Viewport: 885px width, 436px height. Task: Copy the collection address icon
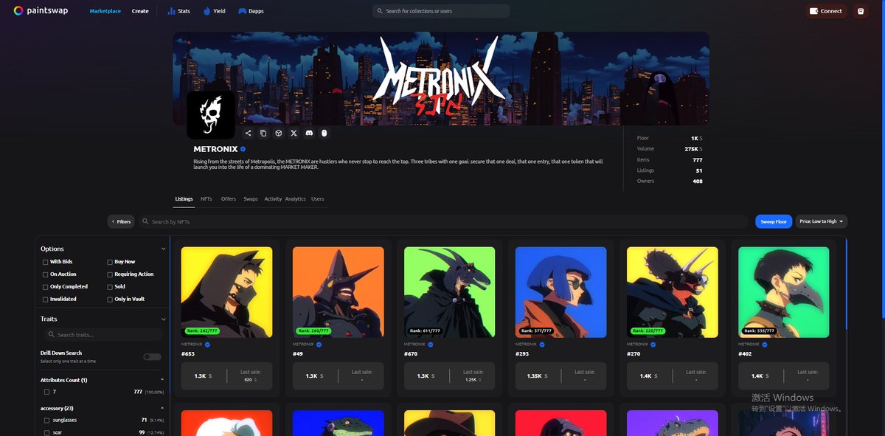point(263,133)
